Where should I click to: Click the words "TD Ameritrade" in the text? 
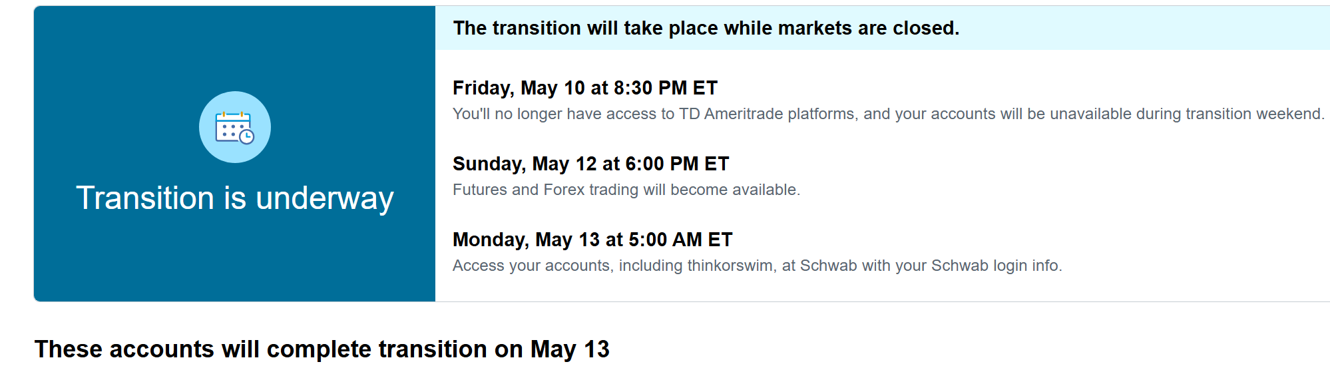[x=731, y=114]
